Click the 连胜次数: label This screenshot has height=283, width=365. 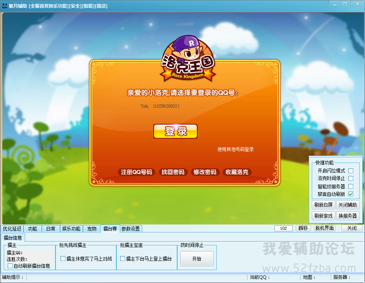coord(17,259)
